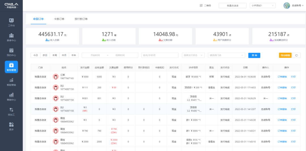Click the avatar of 刘2 in the ¥111 row
The image size is (306, 151).
click(x=56, y=88)
